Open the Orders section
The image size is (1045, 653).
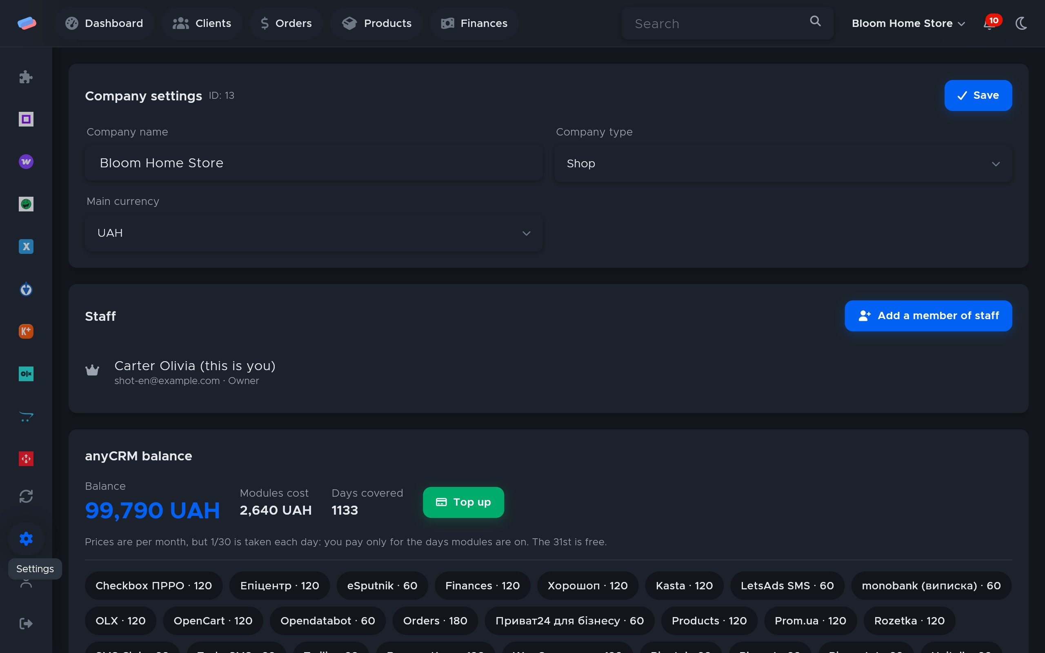coord(286,23)
